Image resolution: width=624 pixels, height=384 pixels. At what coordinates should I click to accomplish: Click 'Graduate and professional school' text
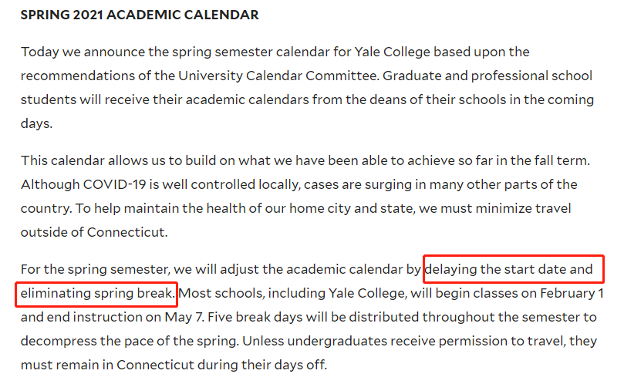(x=487, y=76)
